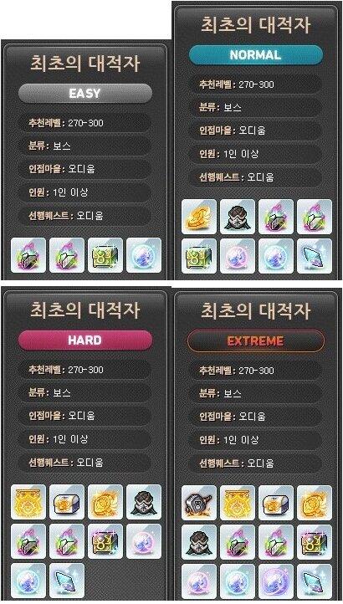Click the pink orb icon in NORMAL rewards
Viewport: 343px width, 604px height.
click(238, 256)
